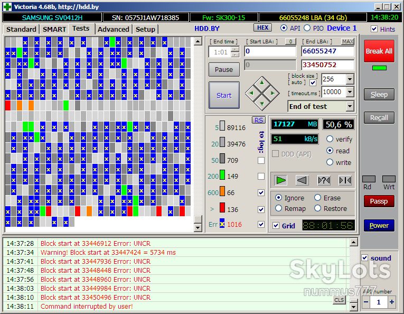The height and width of the screenshot is (314, 404).
Task: Click the orange 600 ms legend swatch
Action: 222,191
